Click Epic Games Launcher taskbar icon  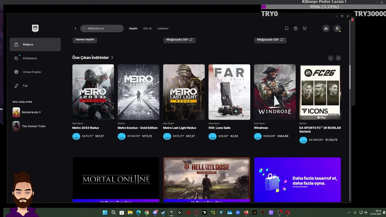tap(172, 212)
